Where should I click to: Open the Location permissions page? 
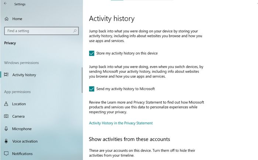(19, 104)
